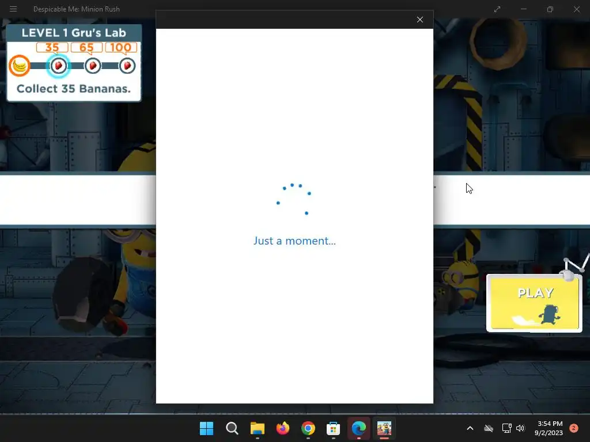Viewport: 590px width, 442px height.
Task: Select the 65 bananas fruit milestone
Action: [x=93, y=66]
